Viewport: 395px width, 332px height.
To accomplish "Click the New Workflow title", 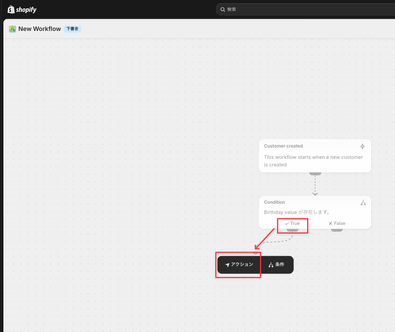I will click(40, 29).
